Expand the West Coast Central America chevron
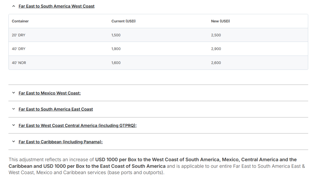This screenshot has height=177, width=314. 13,126
